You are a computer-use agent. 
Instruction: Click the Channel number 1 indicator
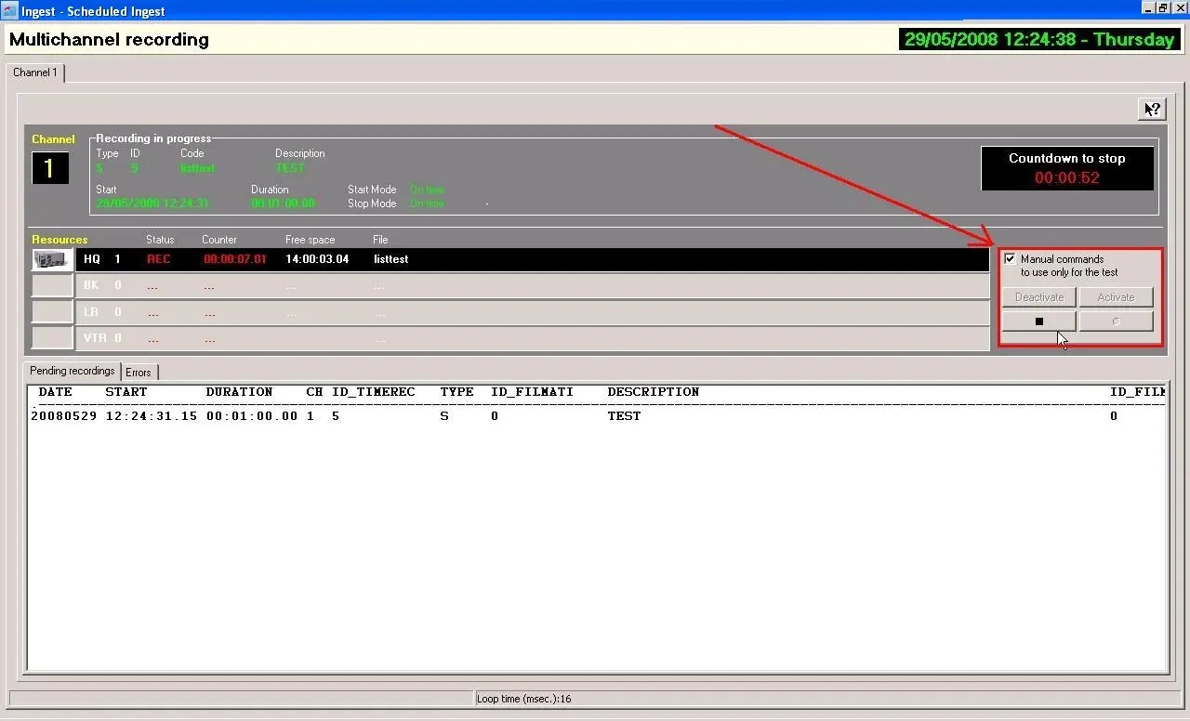[x=50, y=168]
